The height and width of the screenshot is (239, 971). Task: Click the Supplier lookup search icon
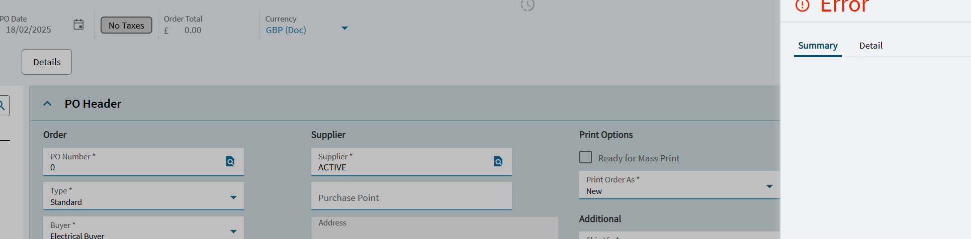(498, 161)
